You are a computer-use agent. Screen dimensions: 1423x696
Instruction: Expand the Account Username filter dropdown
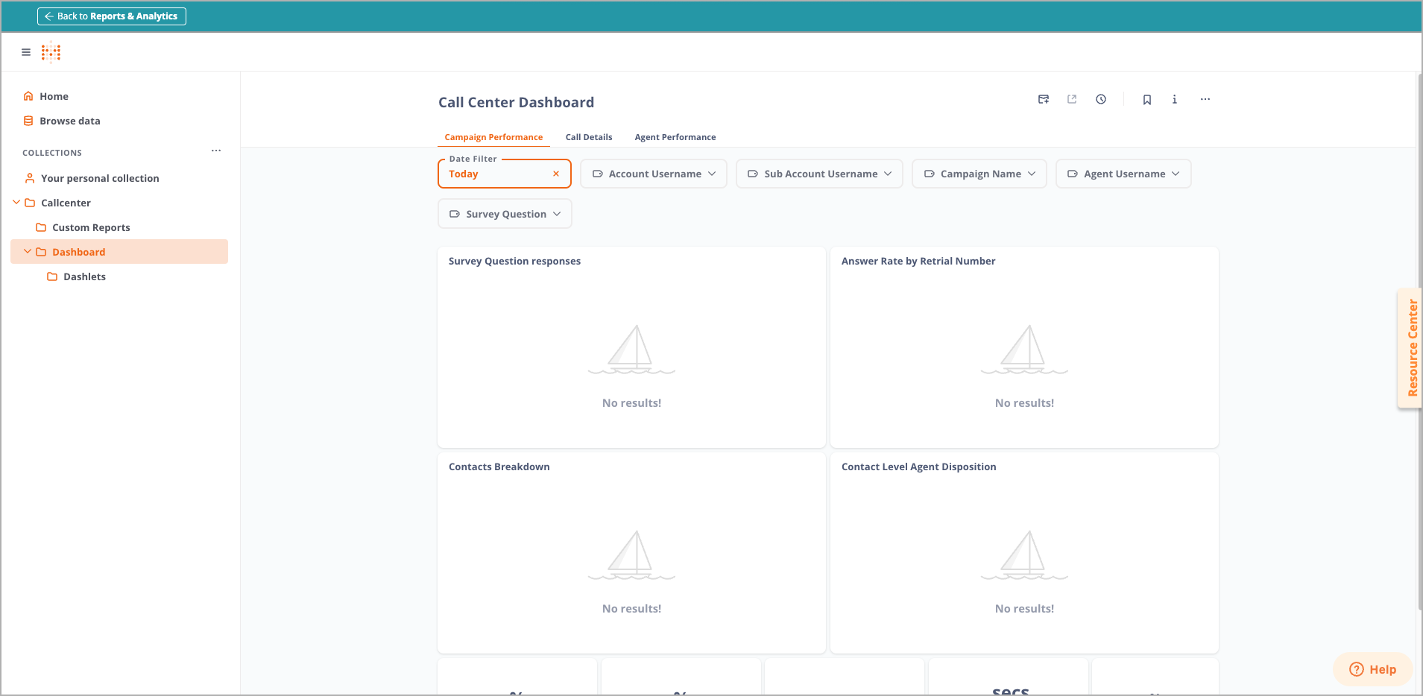(x=654, y=174)
